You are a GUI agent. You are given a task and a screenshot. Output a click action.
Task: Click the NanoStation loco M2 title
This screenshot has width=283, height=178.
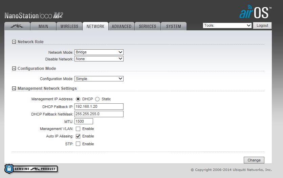[x=34, y=16]
